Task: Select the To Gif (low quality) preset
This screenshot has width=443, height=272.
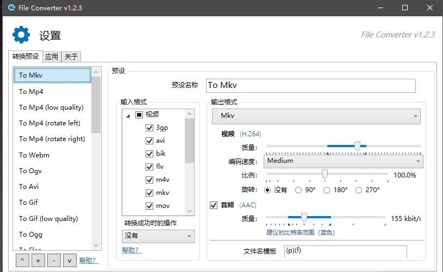Action: pos(52,218)
